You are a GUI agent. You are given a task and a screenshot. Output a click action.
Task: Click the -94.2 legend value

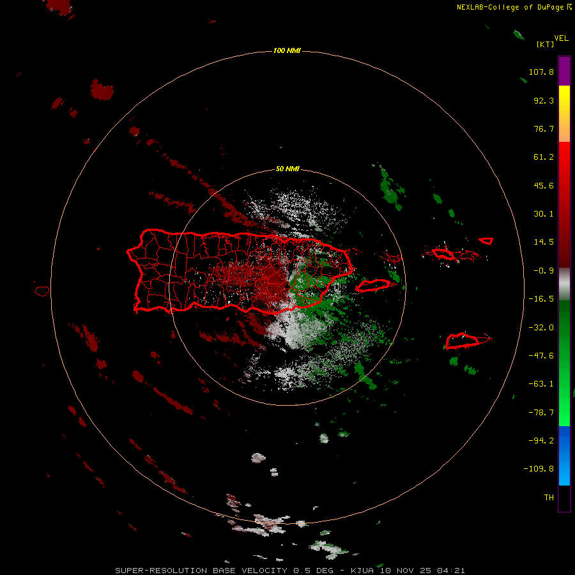541,440
